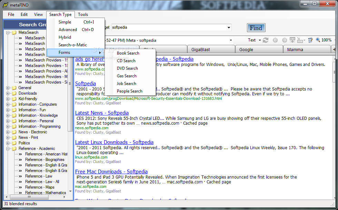Viewport: 338px width, 210px height.
Task: Switch to the Google tab
Action: pos(259,49)
